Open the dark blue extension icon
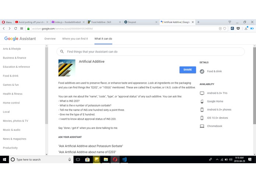The width and height of the screenshot is (256, 182). coord(232,28)
